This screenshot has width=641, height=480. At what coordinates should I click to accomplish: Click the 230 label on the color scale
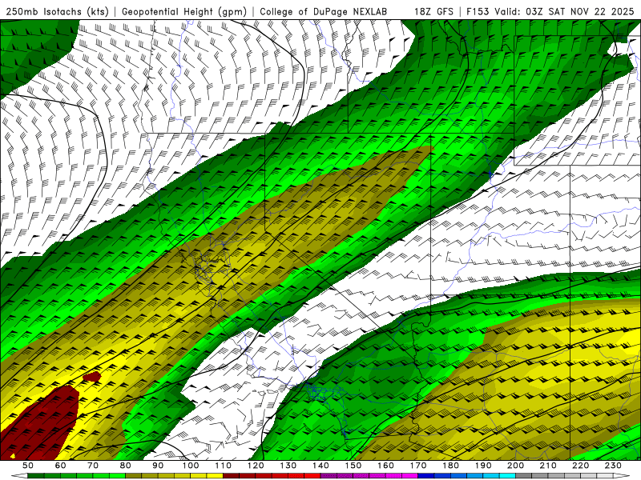(613, 466)
